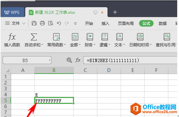Click the presentation screen icon on file tab

(95, 12)
